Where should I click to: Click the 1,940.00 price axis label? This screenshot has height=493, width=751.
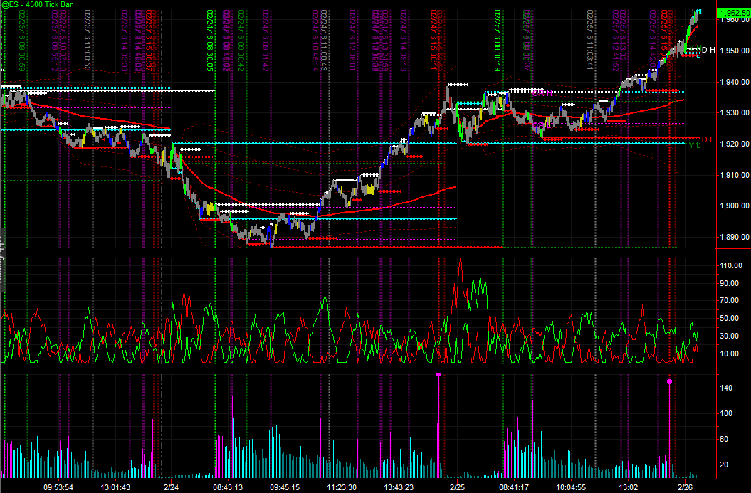pos(732,83)
